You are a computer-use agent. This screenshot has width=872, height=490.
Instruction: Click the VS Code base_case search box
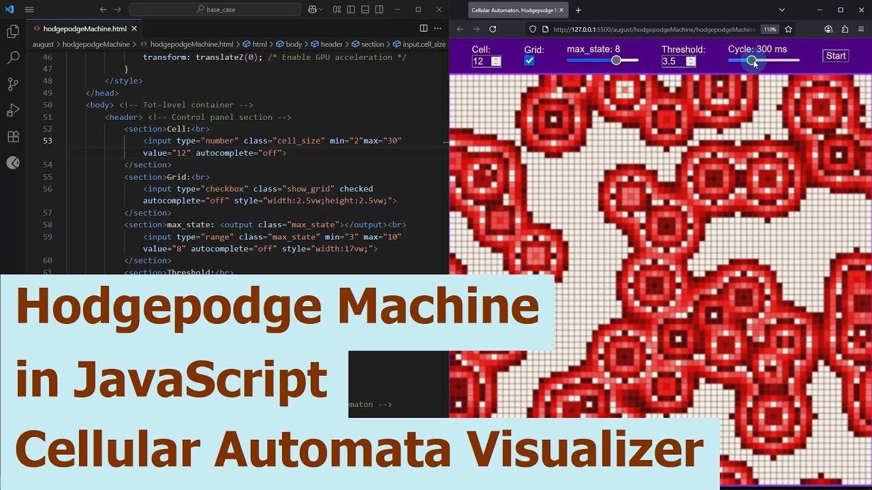coord(215,10)
